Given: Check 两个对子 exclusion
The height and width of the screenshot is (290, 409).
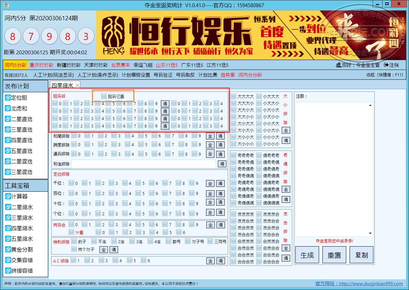Looking at the screenshot, I should point(74,249).
